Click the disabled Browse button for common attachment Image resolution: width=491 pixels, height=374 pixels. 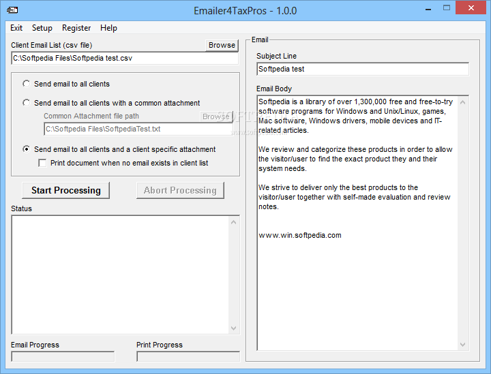pyautogui.click(x=216, y=116)
